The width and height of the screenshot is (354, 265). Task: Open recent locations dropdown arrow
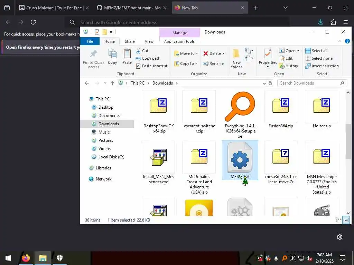[x=105, y=83]
